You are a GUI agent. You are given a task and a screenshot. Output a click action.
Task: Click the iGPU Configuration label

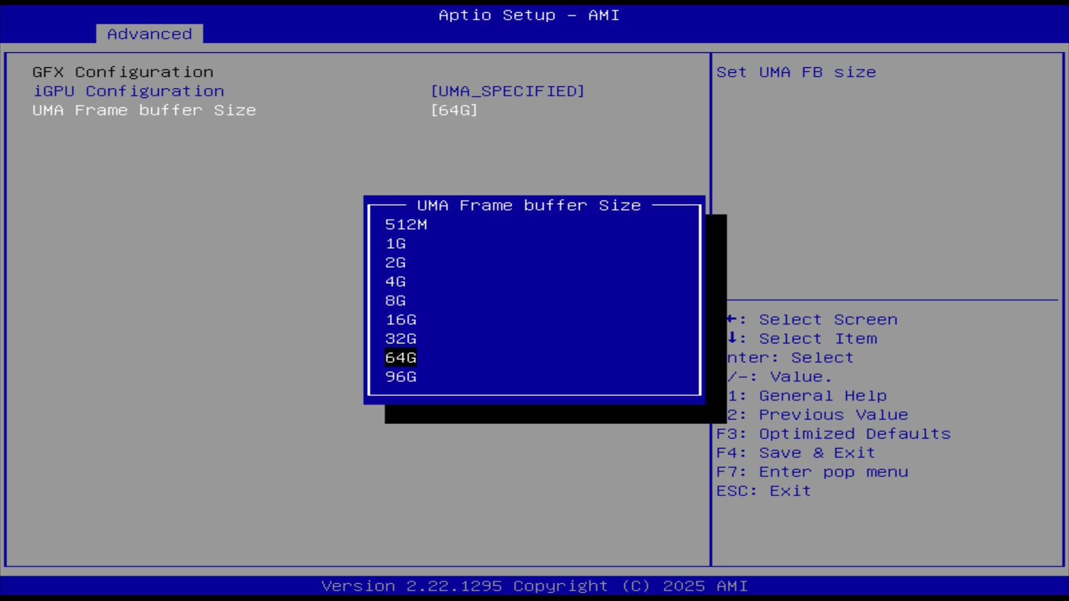pos(128,91)
